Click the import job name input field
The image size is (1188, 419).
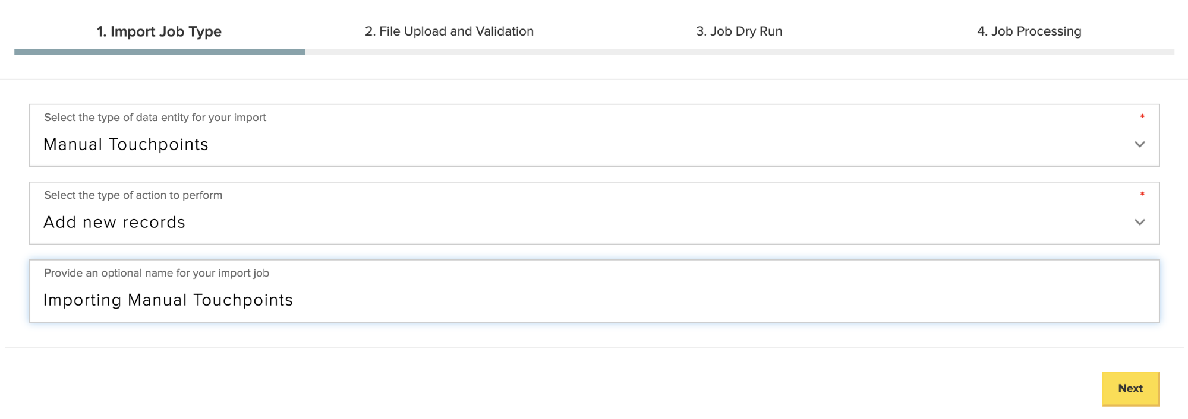(x=594, y=291)
